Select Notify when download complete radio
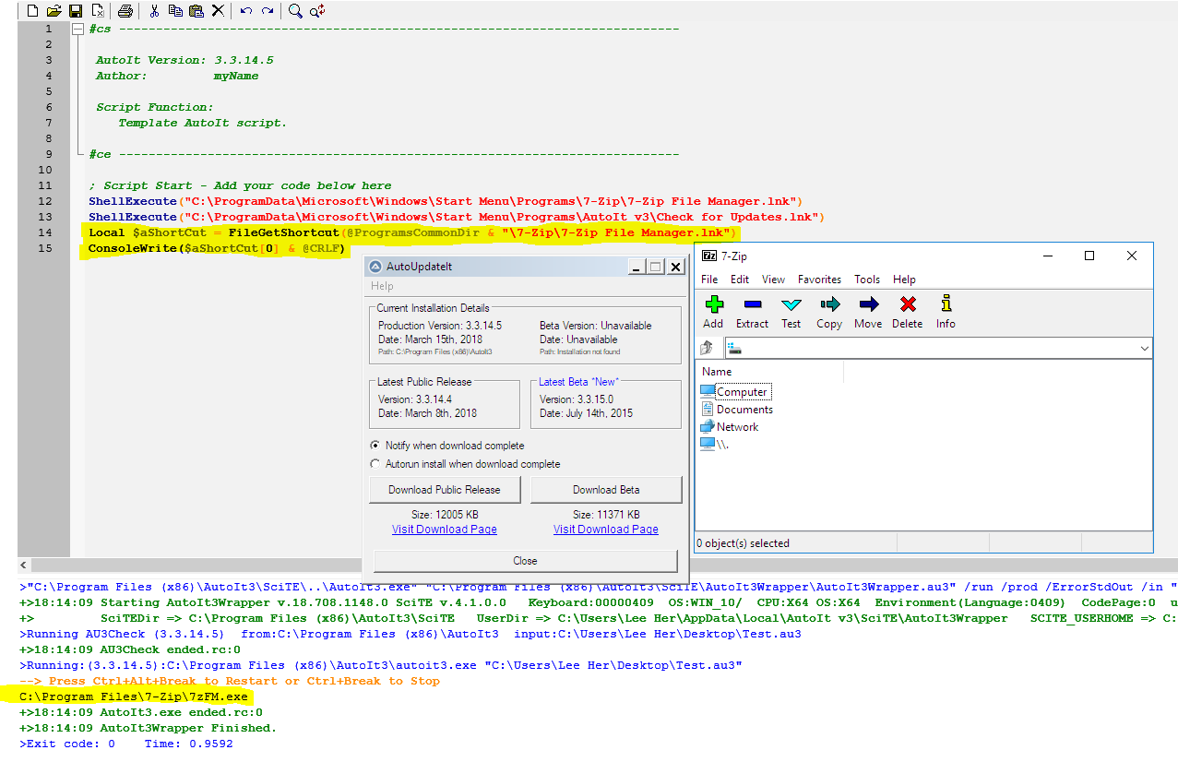1178x762 pixels. [x=375, y=446]
